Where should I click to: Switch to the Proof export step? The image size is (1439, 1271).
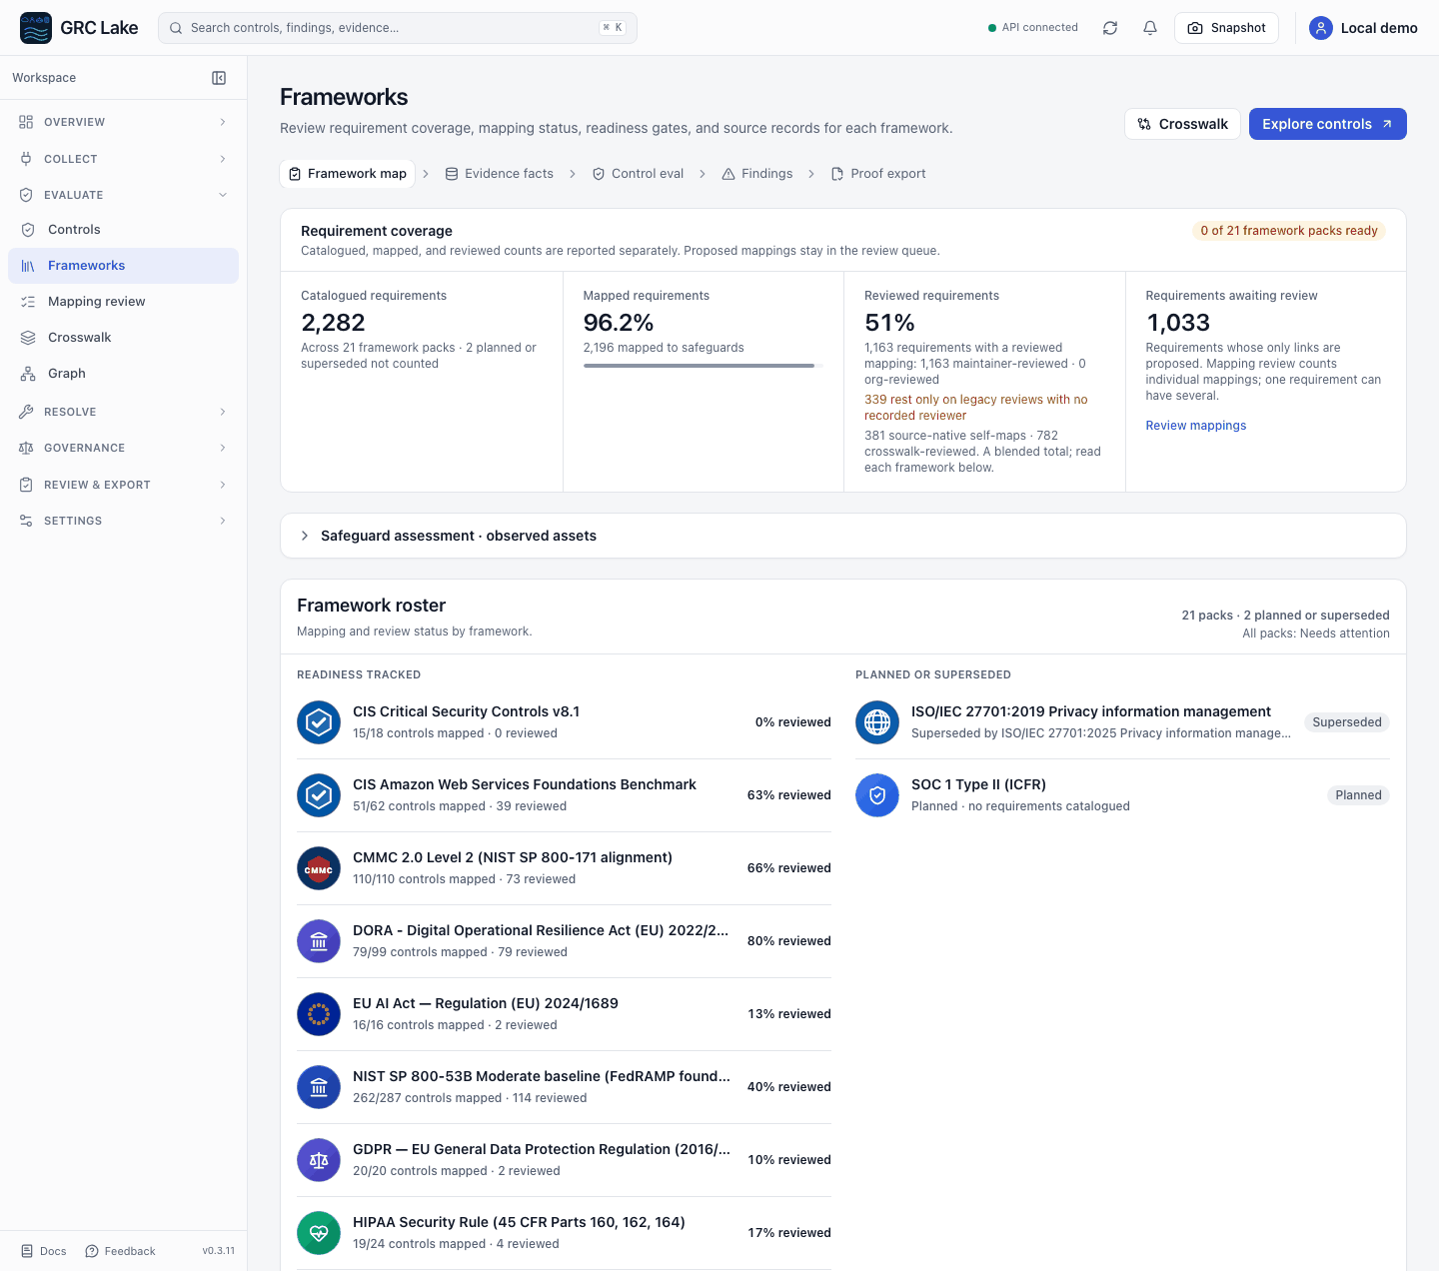(878, 174)
